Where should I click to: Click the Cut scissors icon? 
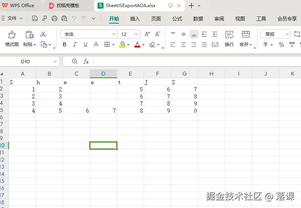43,34
